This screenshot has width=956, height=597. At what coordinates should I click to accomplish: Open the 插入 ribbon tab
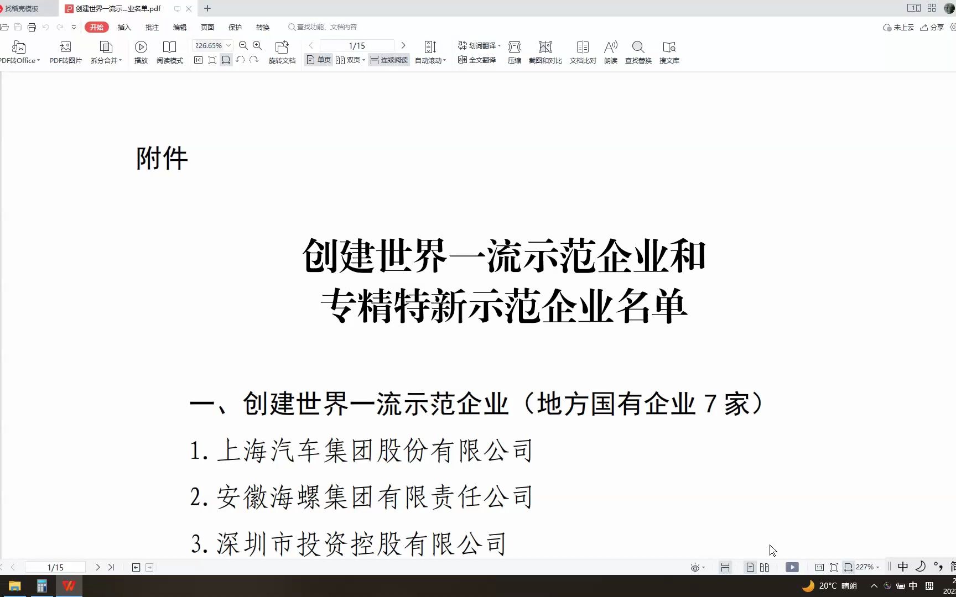[124, 27]
